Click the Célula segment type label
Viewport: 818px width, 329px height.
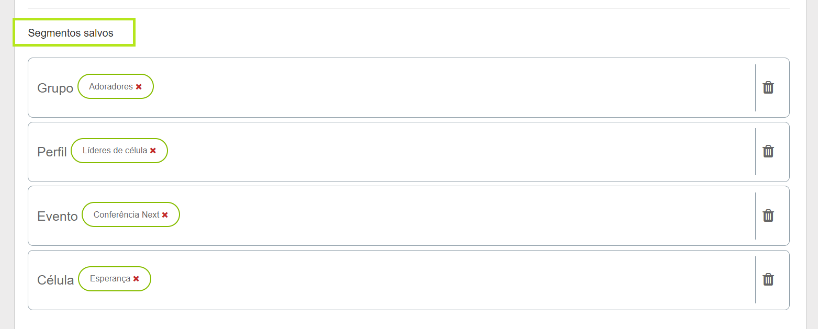(x=55, y=280)
